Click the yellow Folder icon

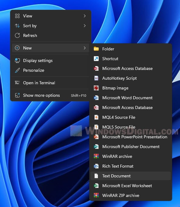(96, 49)
